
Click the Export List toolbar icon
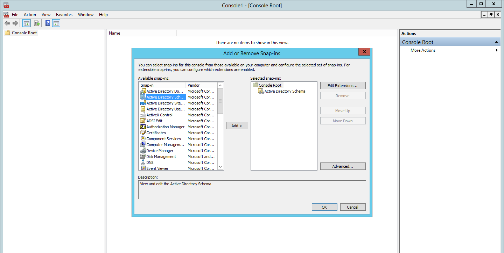click(37, 23)
